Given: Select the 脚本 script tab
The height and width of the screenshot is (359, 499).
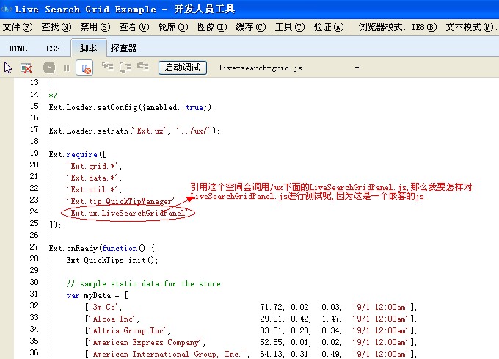Looking at the screenshot, I should (x=89, y=48).
